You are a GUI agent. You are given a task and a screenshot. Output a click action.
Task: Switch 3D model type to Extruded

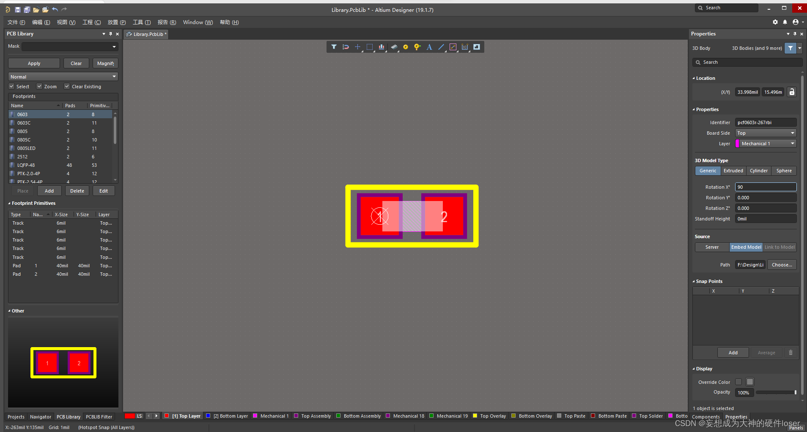[x=733, y=171]
